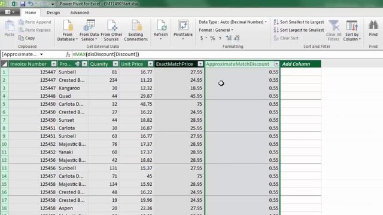383x215 pixels.
Task: Refresh the data model
Action: [161, 30]
